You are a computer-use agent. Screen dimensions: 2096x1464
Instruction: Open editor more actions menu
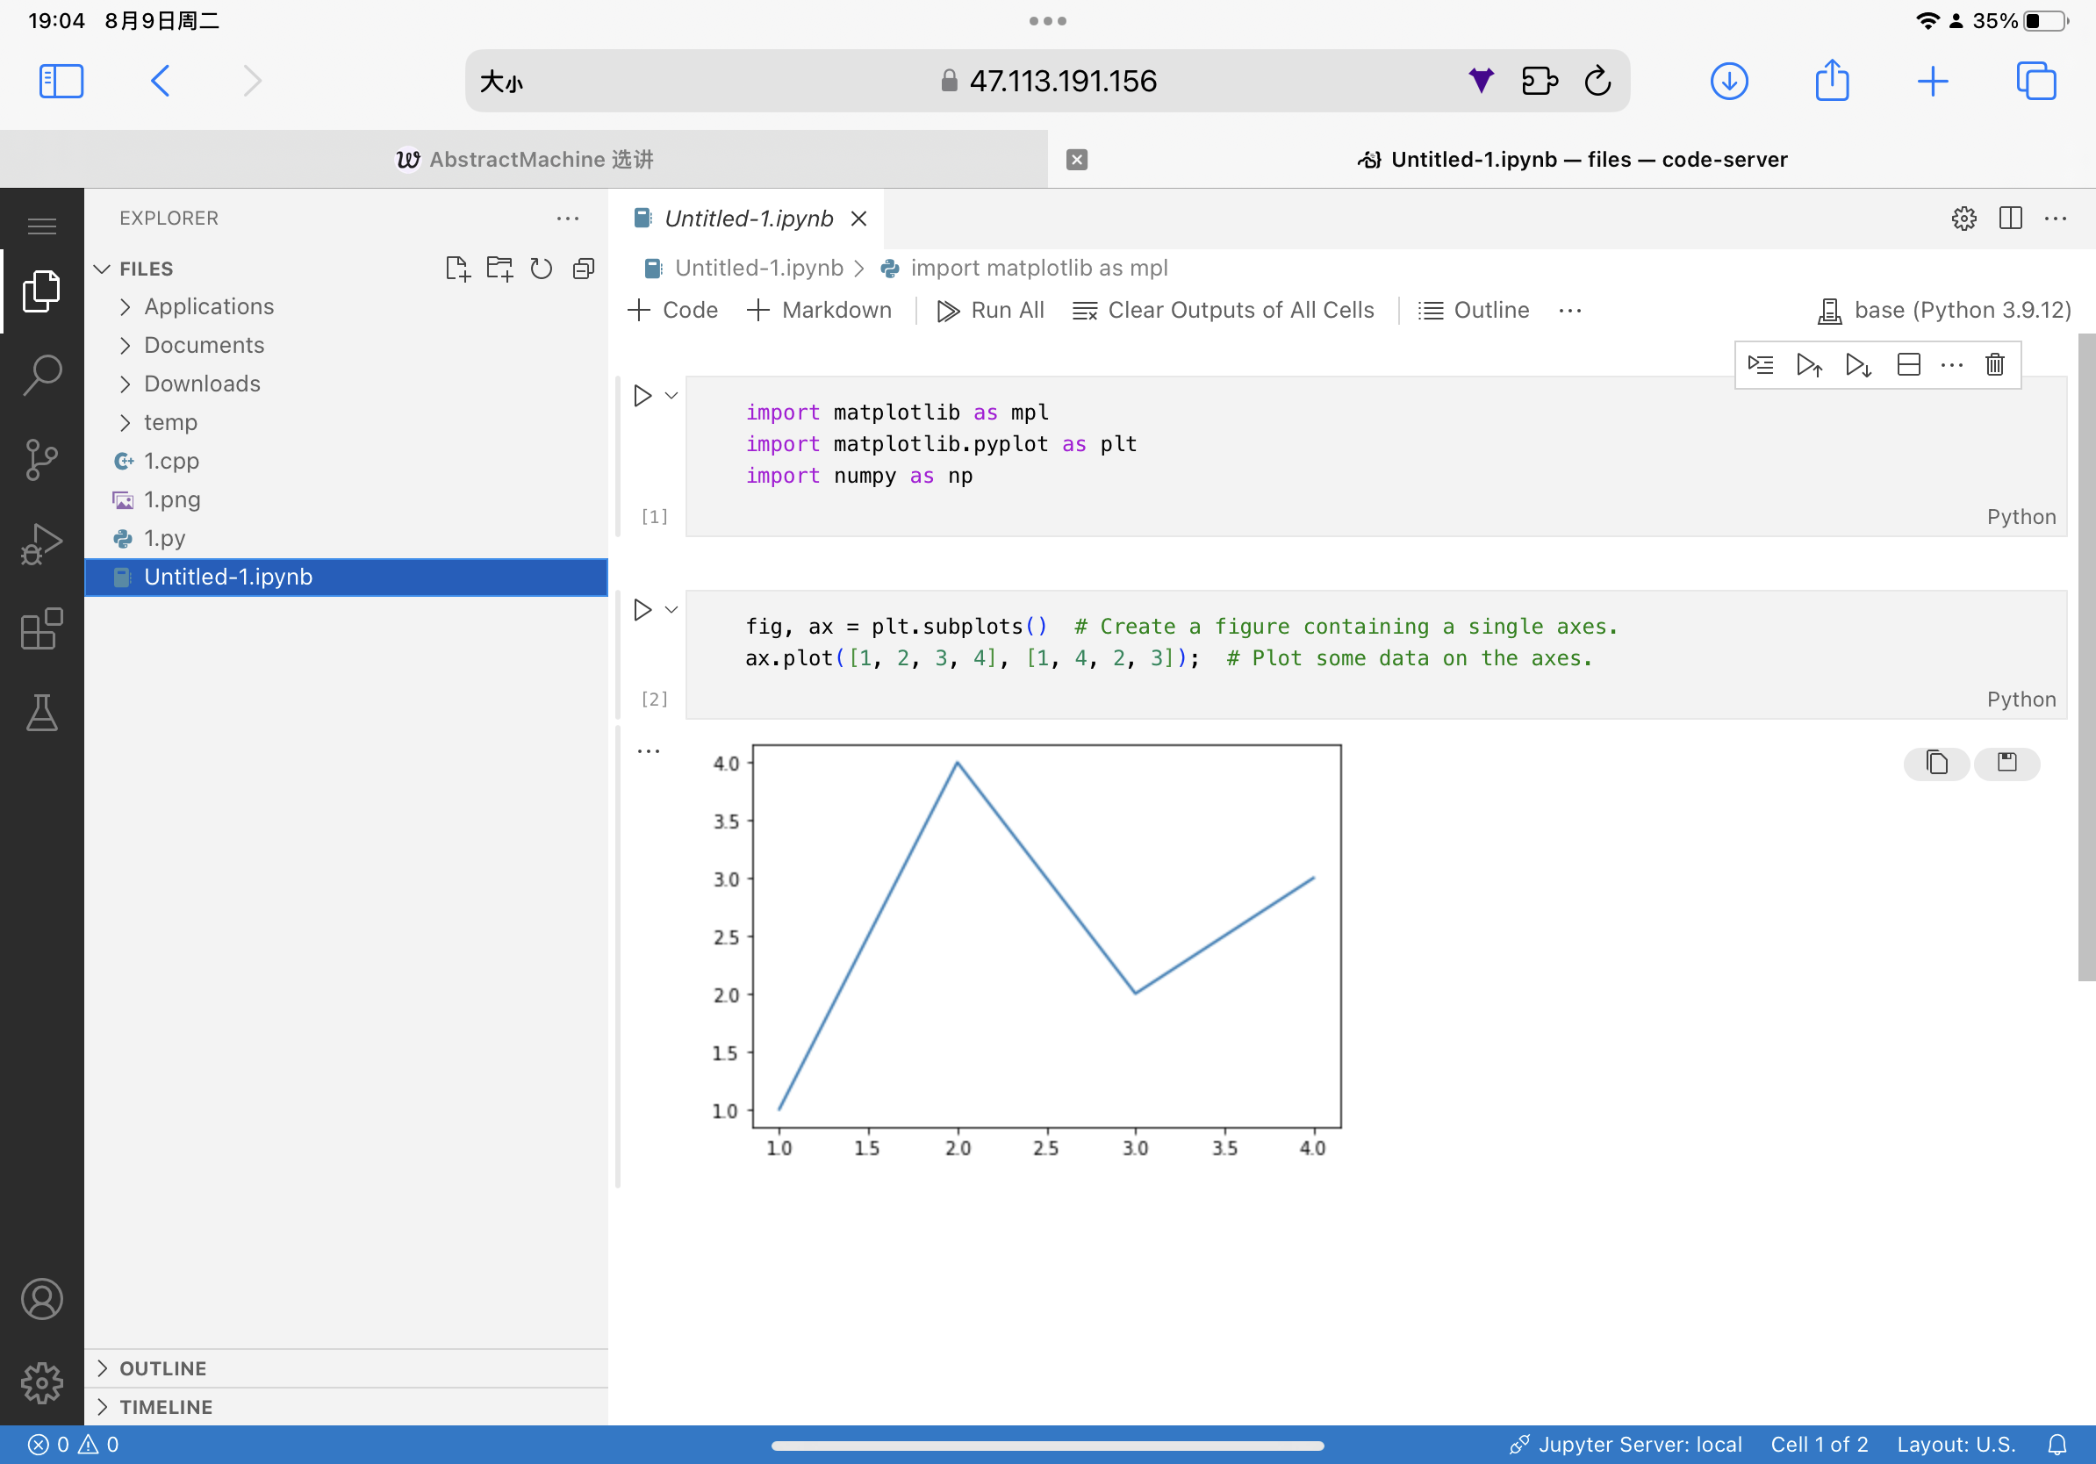pos(2056,219)
